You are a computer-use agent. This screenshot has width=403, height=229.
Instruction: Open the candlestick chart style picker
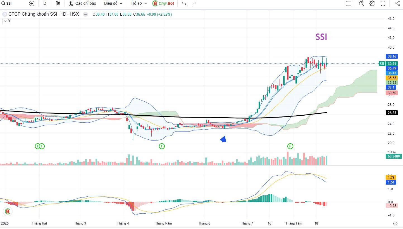58,3
